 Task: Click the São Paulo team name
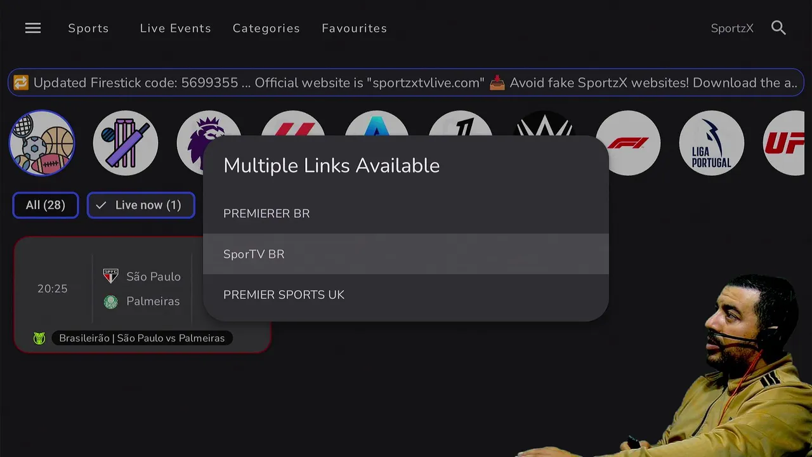154,277
